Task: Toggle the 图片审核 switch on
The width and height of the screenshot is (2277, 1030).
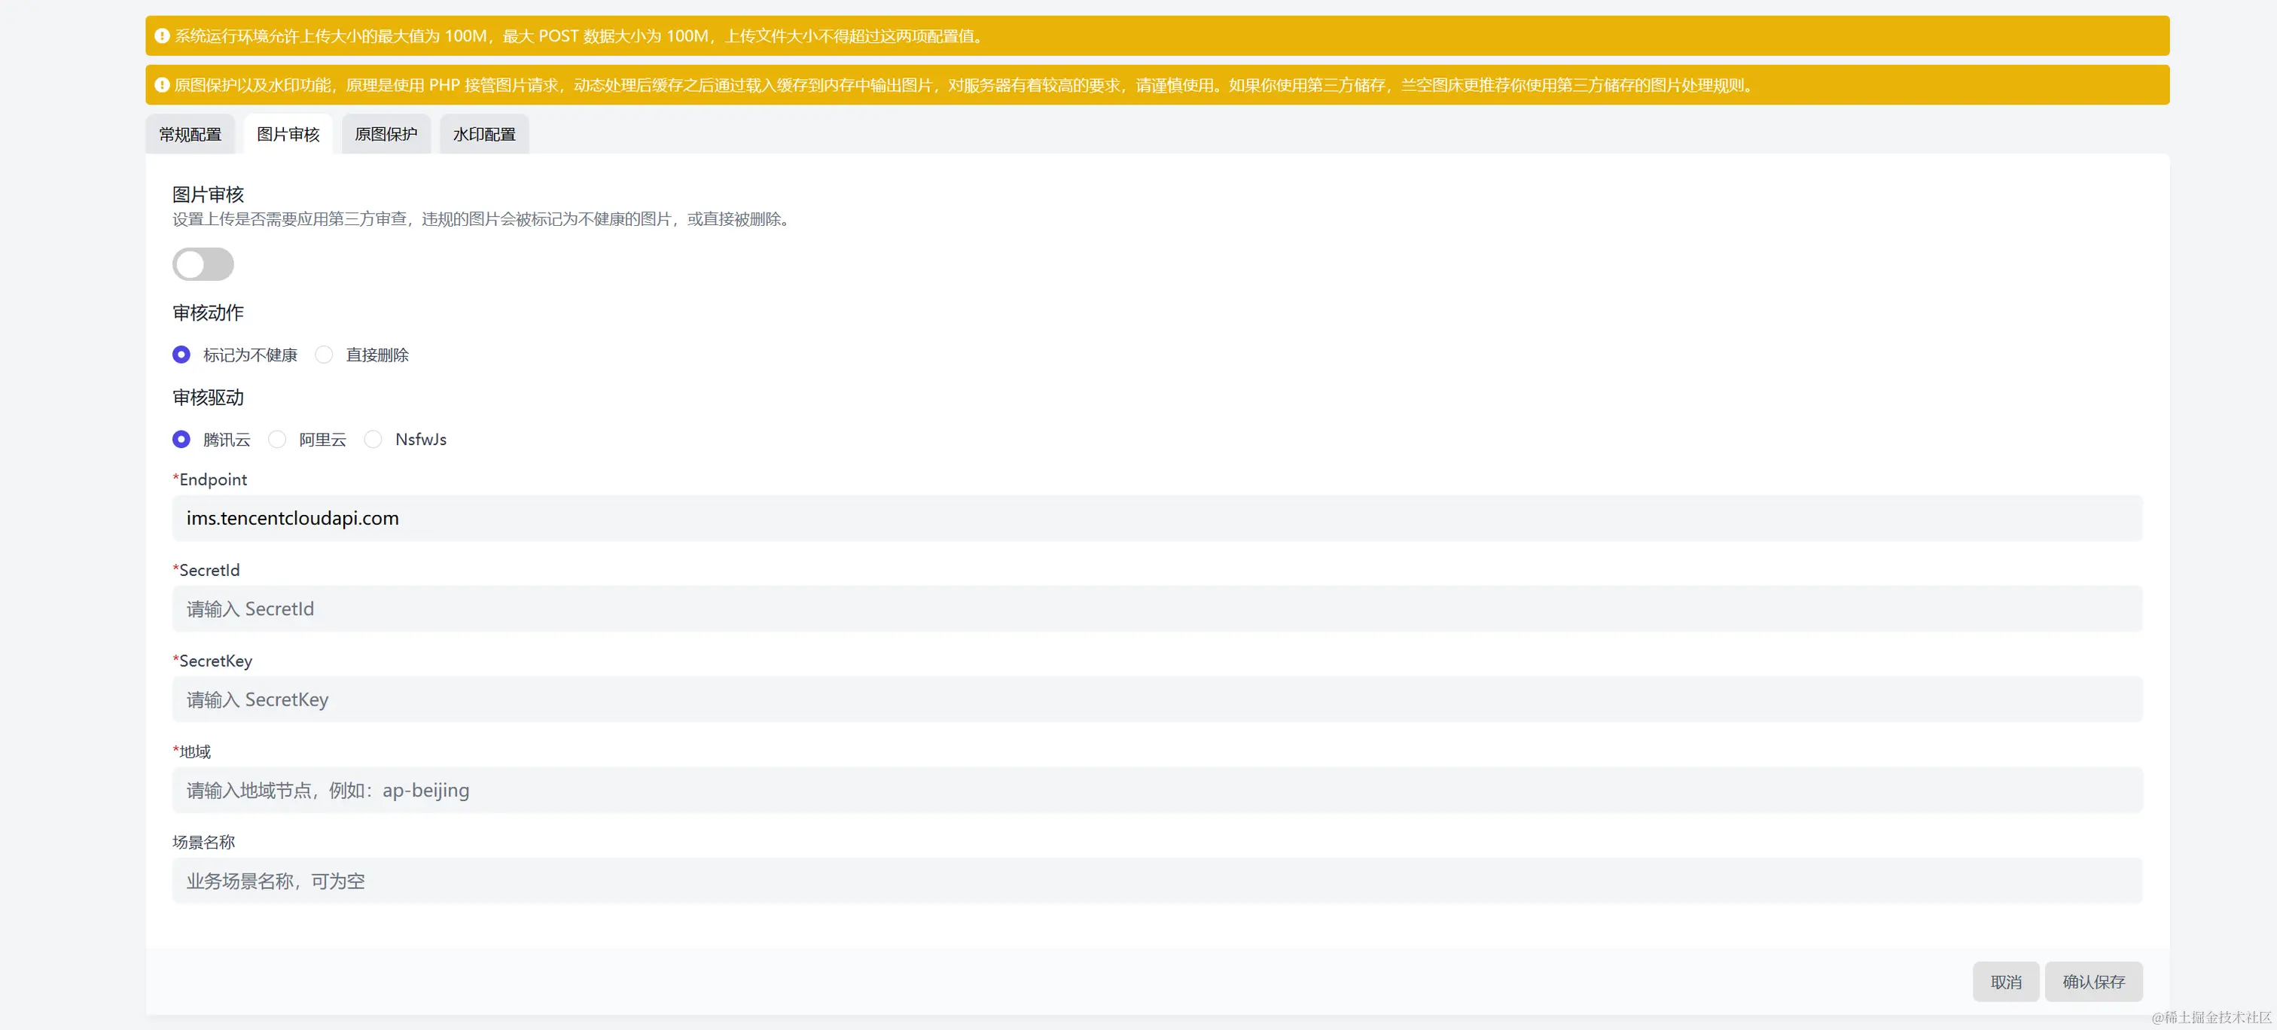Action: coord(203,264)
